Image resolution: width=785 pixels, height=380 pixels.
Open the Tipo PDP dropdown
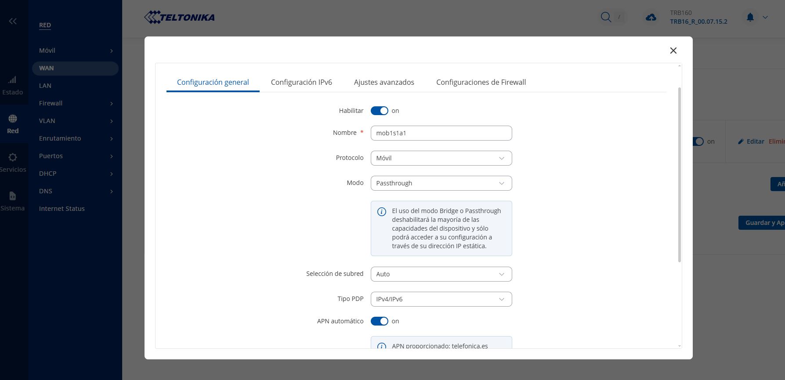441,299
